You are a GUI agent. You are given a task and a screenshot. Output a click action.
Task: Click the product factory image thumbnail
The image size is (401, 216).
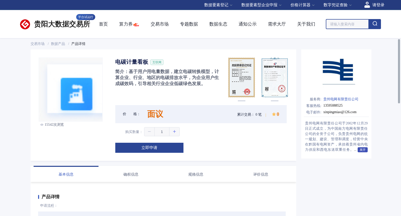click(71, 90)
